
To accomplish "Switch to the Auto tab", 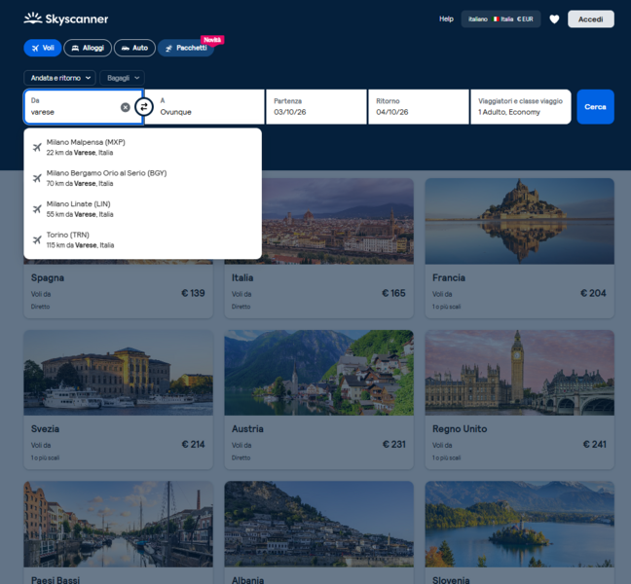I will [134, 48].
